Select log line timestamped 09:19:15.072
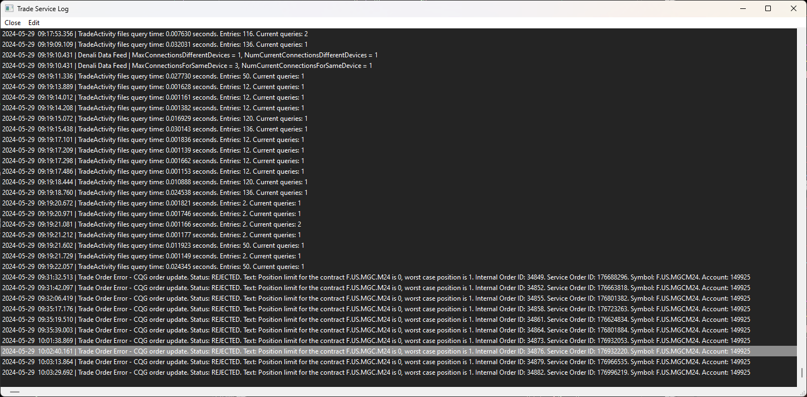Image resolution: width=807 pixels, height=397 pixels. pos(398,119)
